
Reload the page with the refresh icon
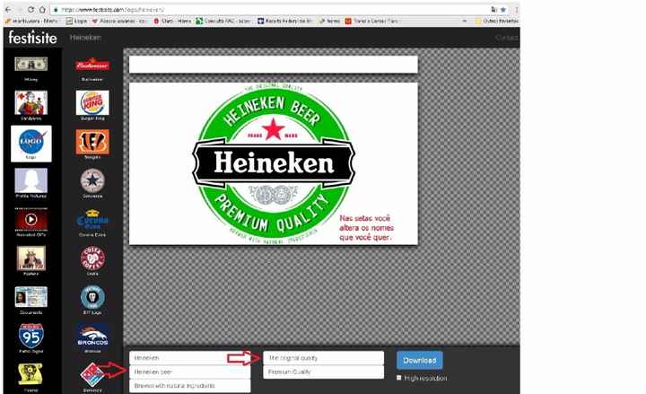point(31,9)
